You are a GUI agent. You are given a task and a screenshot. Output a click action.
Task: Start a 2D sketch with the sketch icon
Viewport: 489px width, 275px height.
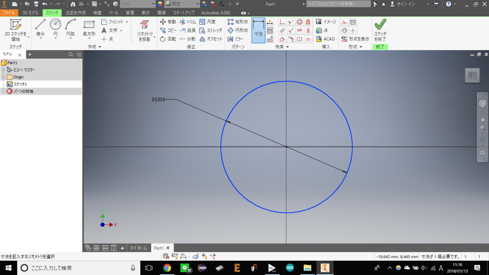[x=15, y=30]
